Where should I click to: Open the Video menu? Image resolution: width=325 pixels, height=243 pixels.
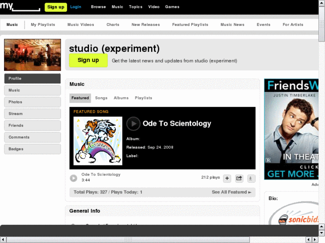[x=154, y=7]
